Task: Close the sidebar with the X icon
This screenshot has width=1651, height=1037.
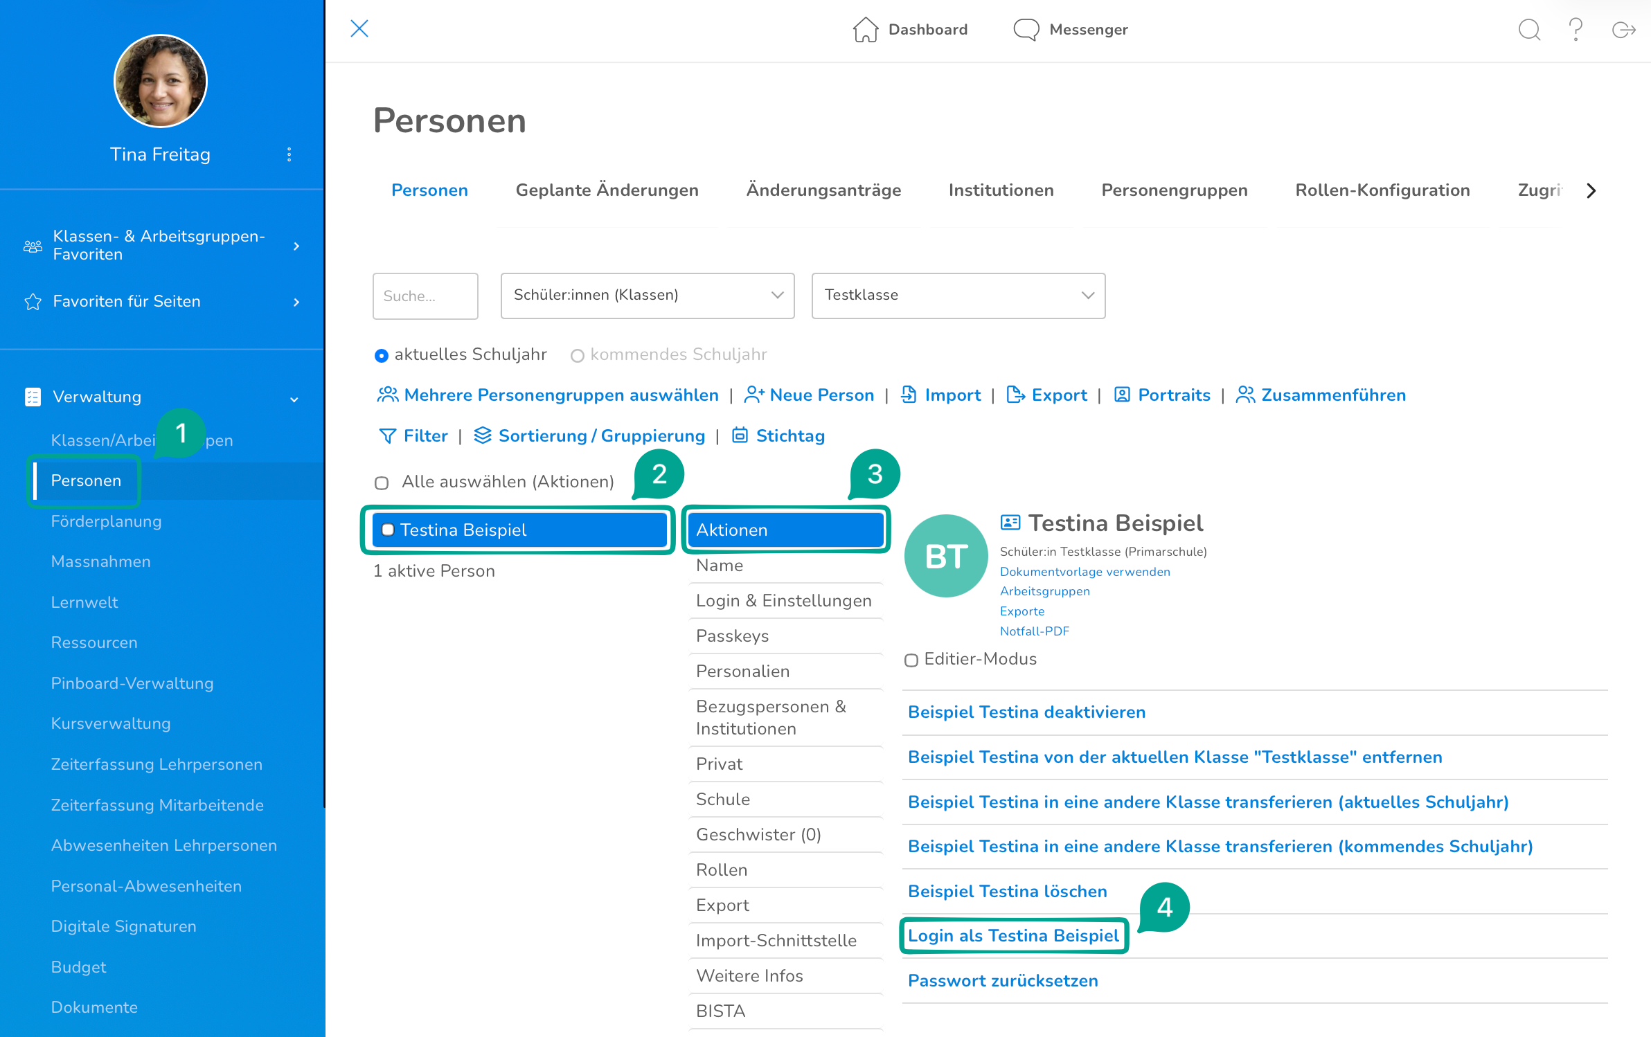Action: click(359, 28)
